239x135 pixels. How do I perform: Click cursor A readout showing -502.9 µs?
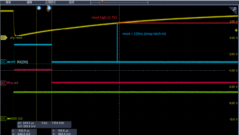point(24,132)
